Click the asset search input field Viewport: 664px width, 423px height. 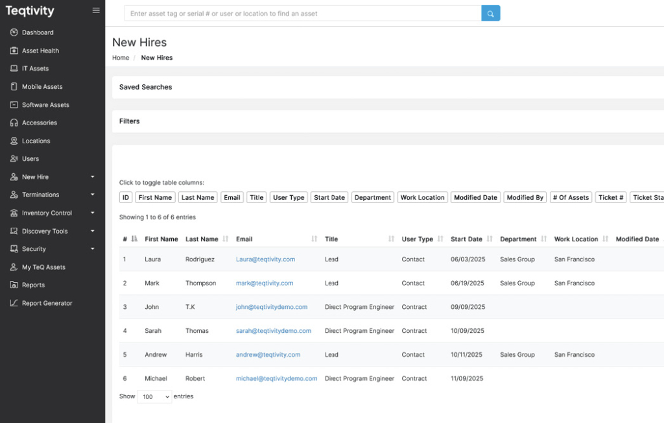click(302, 14)
